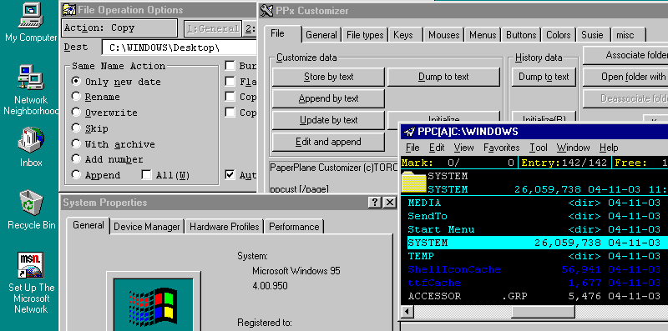The image size is (668, 331).
Task: Switch to the General tab in PPx Customizer
Action: pos(321,35)
